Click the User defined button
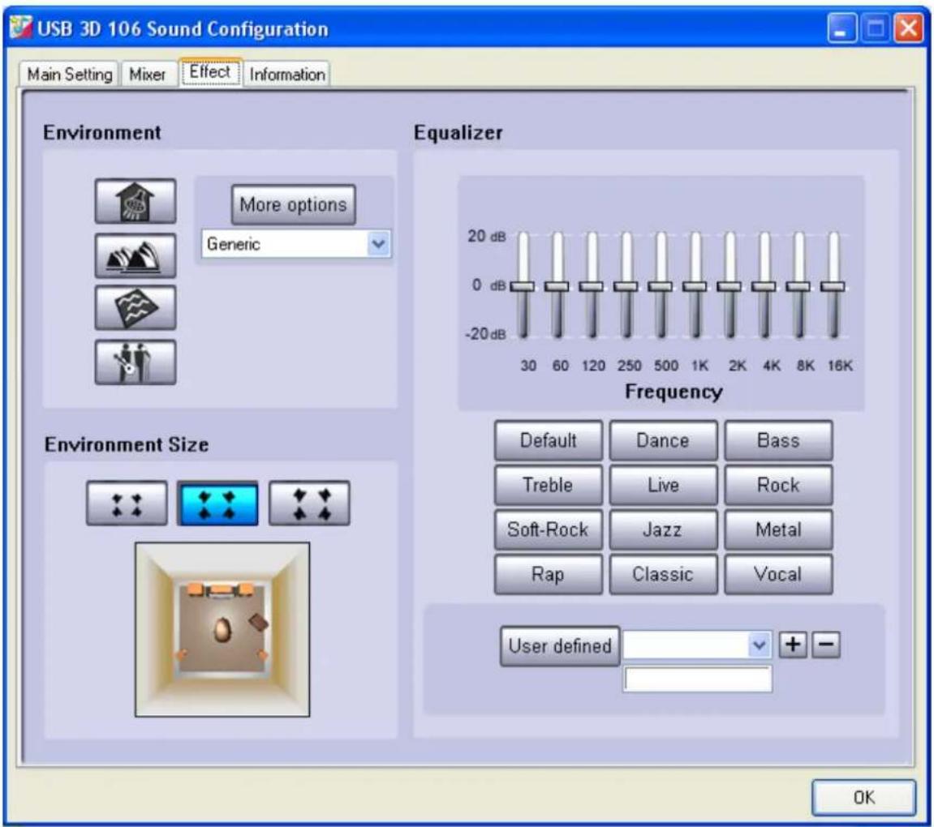Screen dimensions: 934x827 (560, 646)
